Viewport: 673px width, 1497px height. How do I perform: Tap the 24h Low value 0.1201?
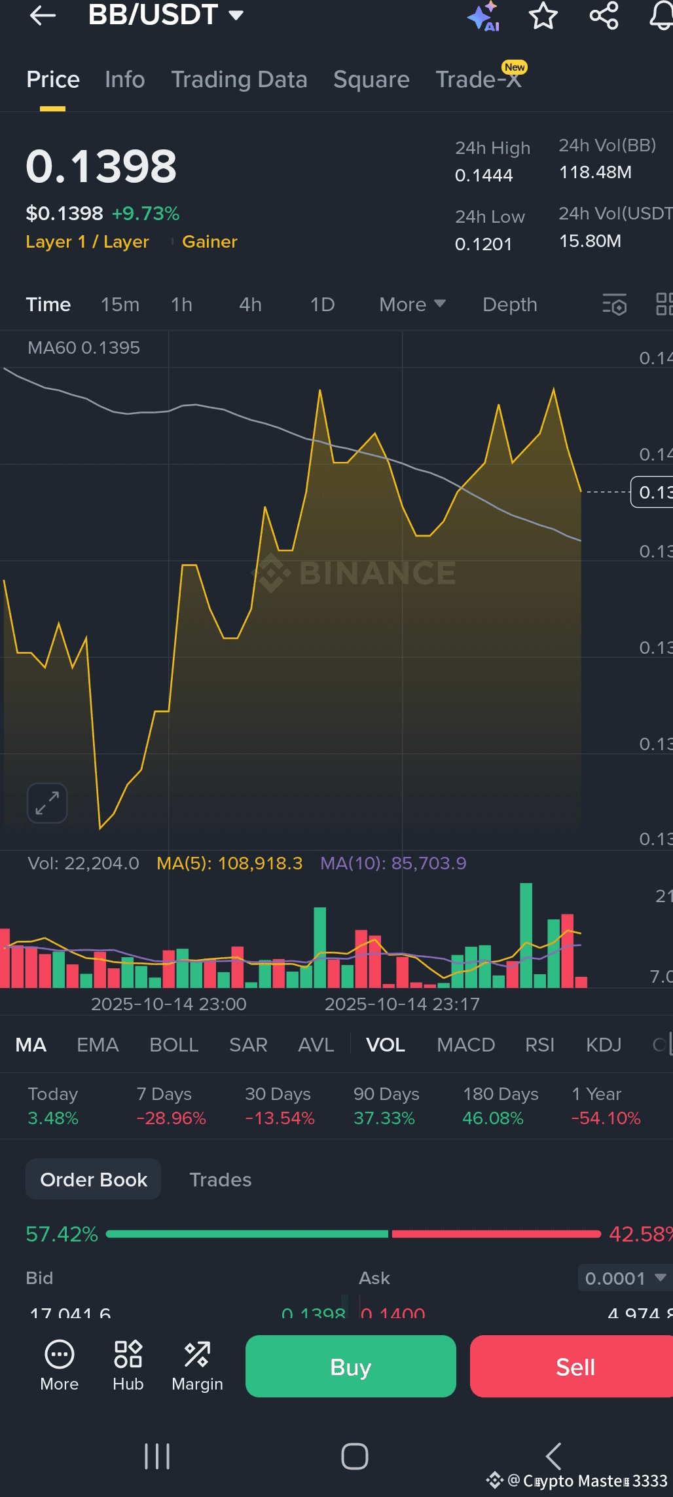coord(483,244)
